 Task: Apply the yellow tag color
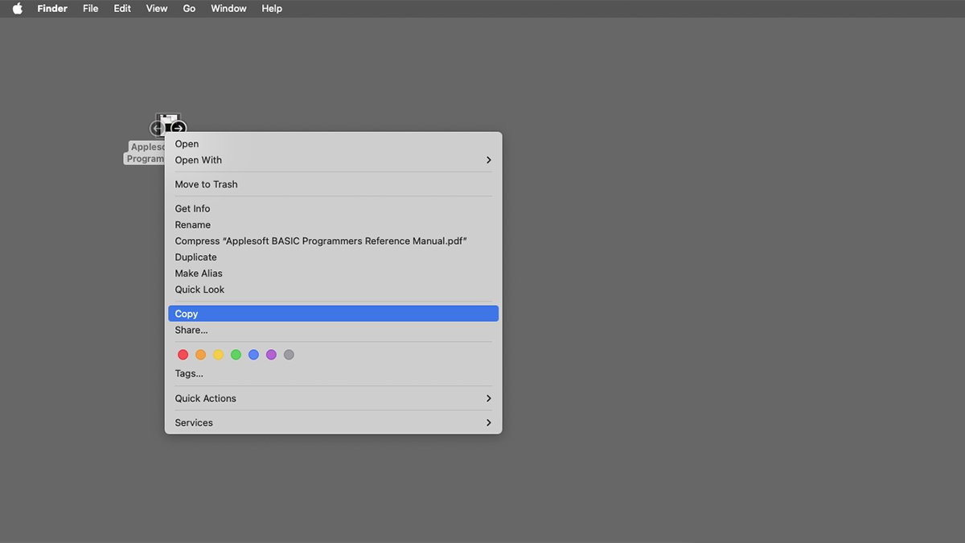pos(218,355)
